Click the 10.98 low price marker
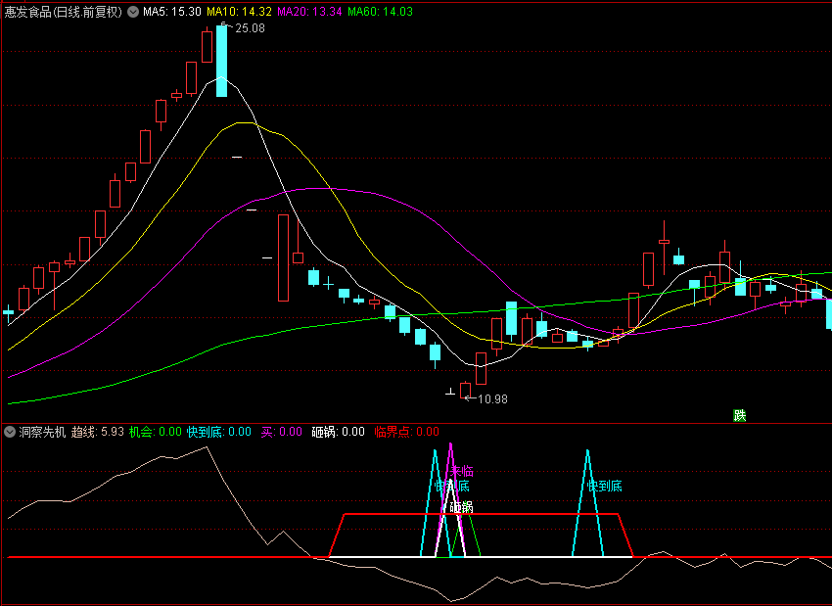 (492, 399)
